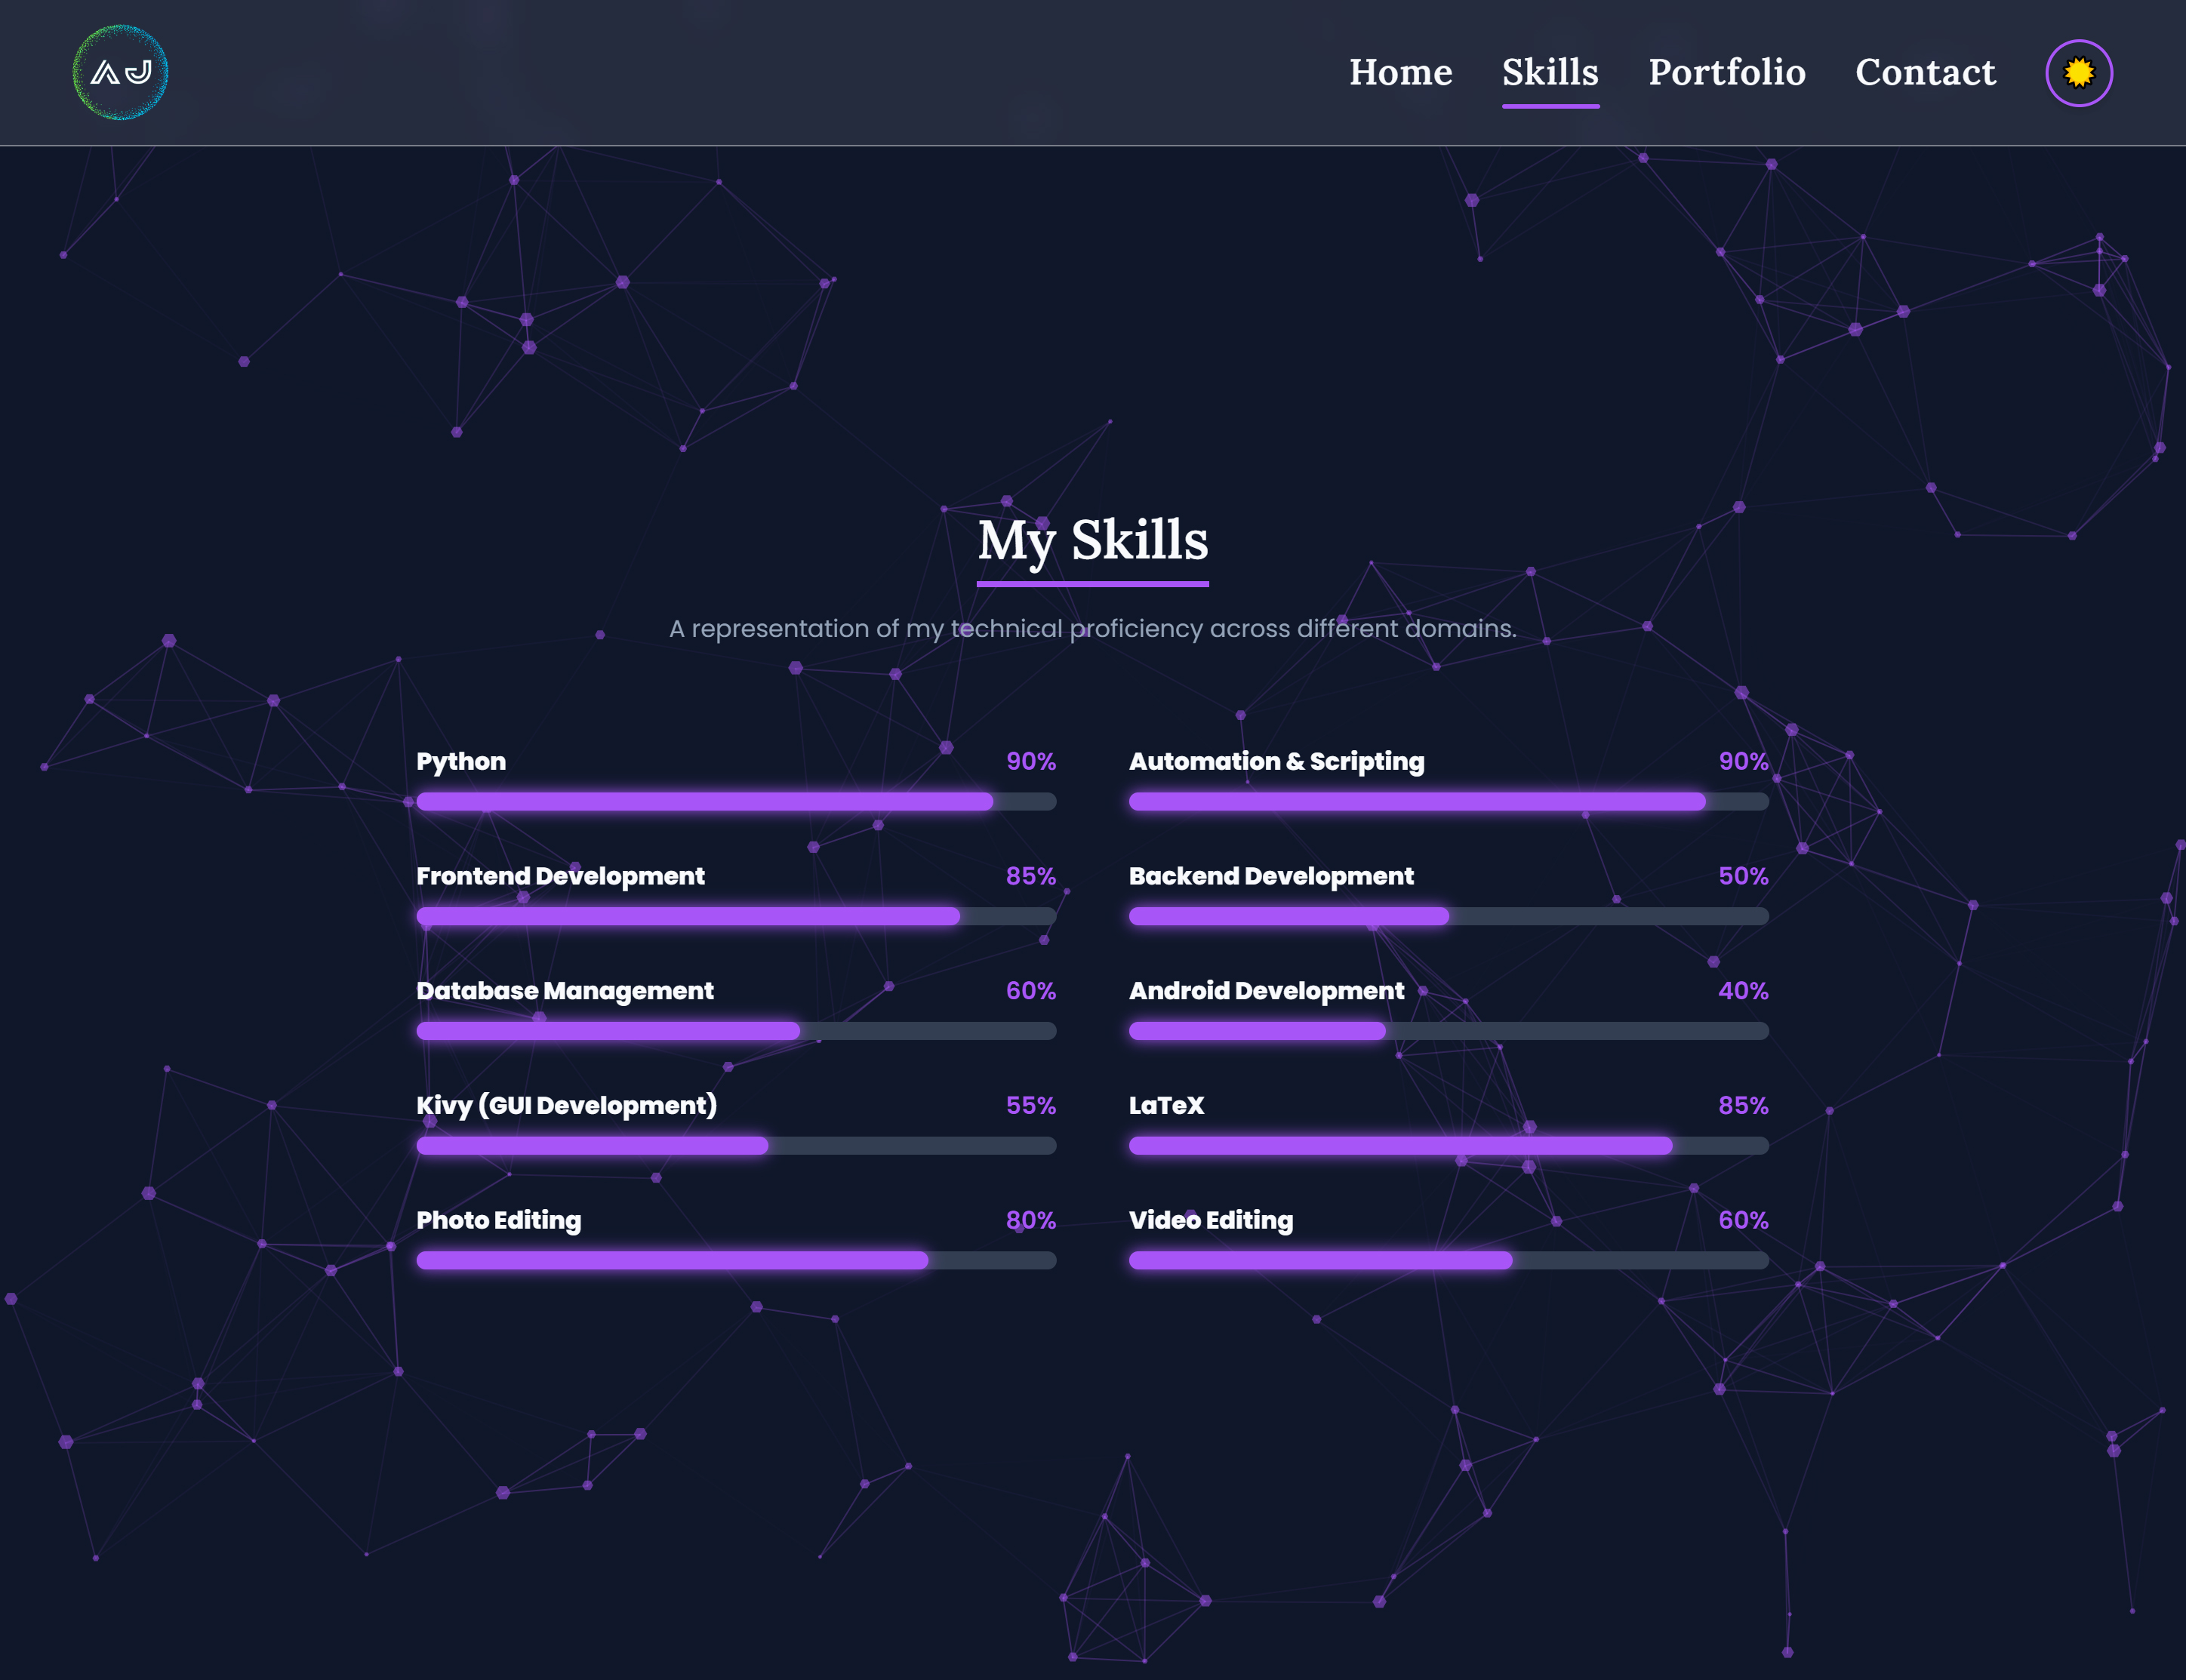
Task: Click the Python skill progress bar
Action: click(736, 801)
